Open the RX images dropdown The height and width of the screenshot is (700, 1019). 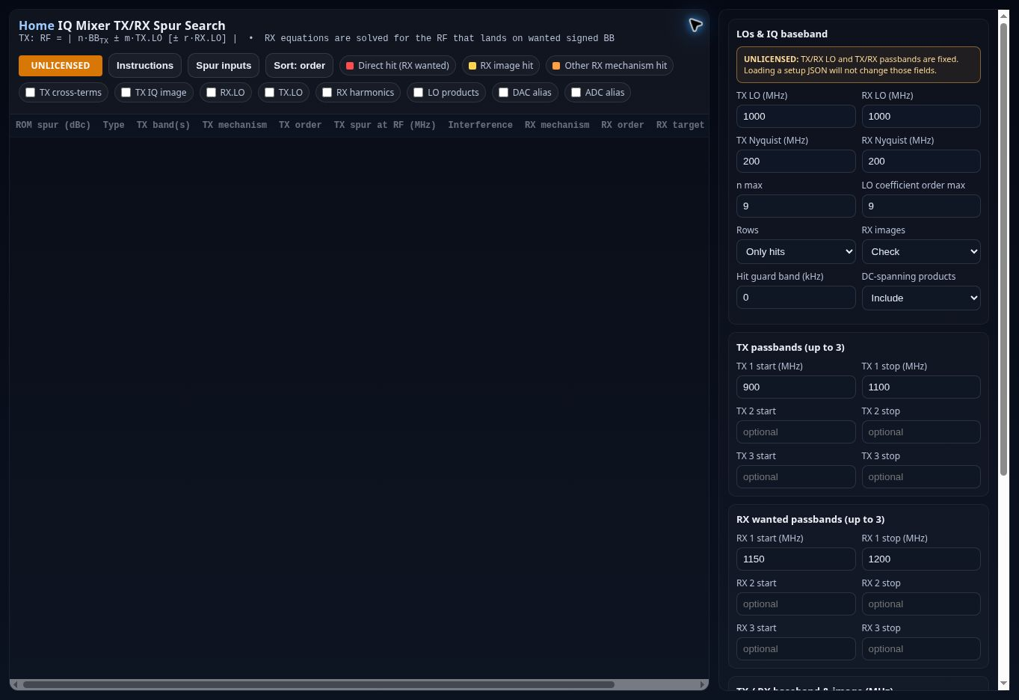pos(921,252)
